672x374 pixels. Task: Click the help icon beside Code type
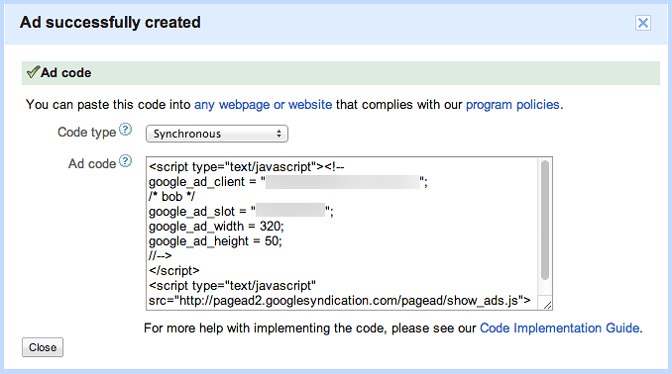tap(126, 130)
